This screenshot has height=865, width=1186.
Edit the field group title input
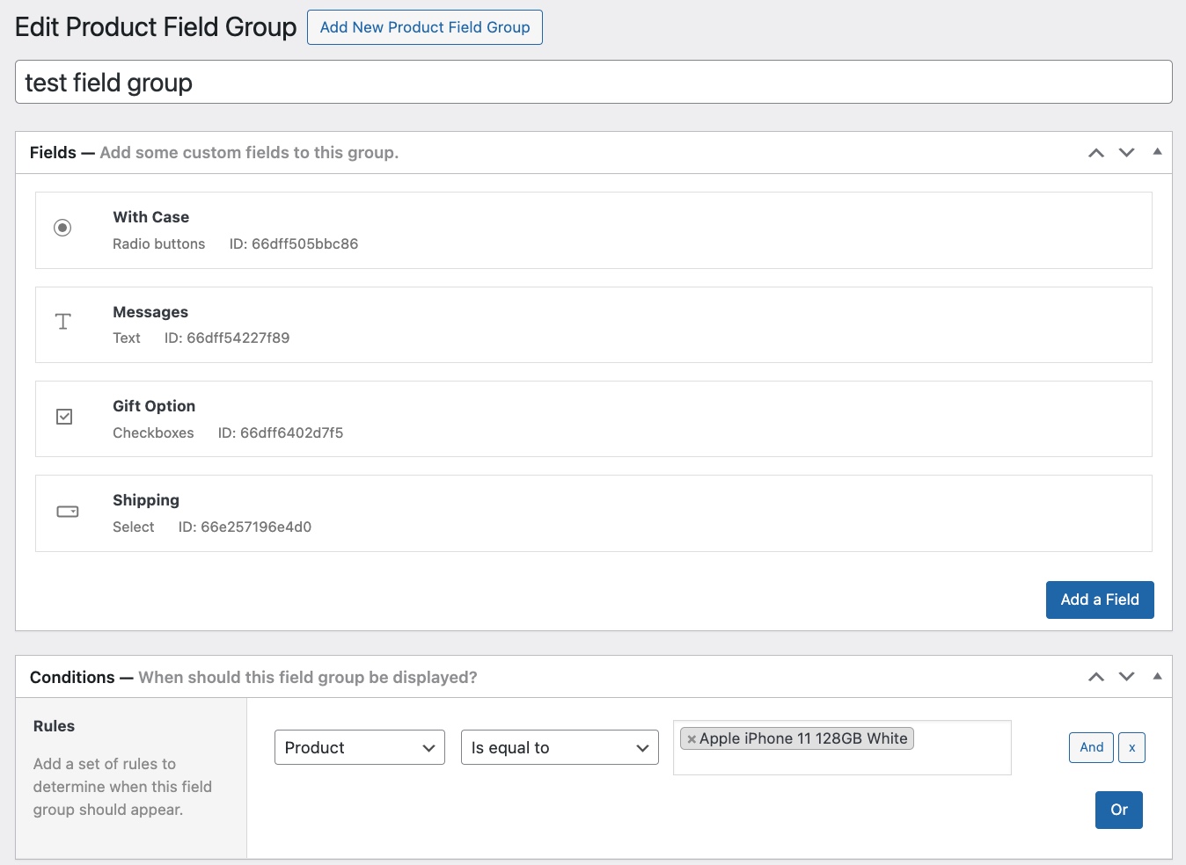point(593,83)
